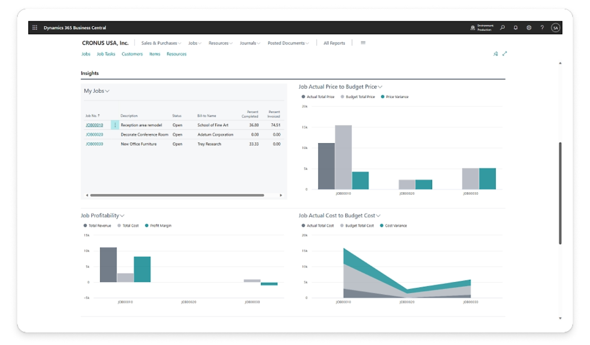
Task: Open row options for JOB00010
Action: (x=115, y=125)
